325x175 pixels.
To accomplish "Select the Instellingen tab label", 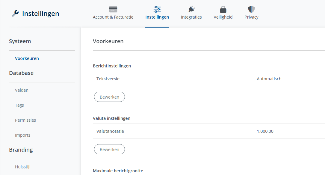I will point(157,17).
